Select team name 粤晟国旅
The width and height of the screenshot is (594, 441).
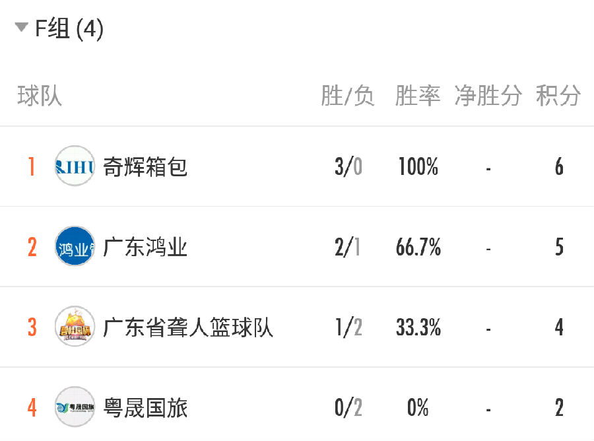[145, 407]
